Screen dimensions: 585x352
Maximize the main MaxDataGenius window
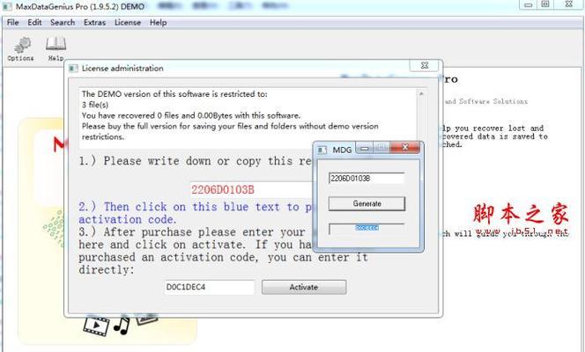coord(545,4)
